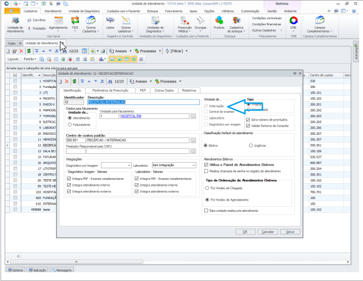Screen dimensions: 363x281
Task: Click binoculars search icon in dialog
Action: click(x=110, y=81)
